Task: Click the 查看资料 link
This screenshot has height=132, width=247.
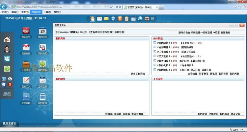Action: tap(95, 32)
